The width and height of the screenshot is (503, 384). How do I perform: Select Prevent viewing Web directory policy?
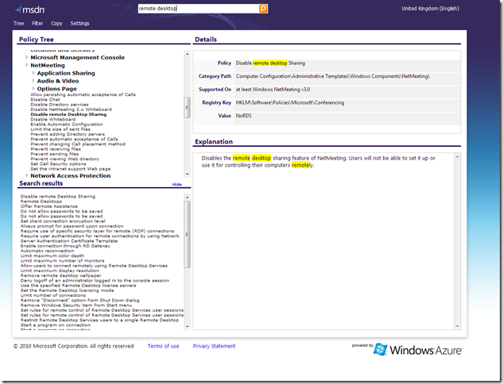point(65,159)
